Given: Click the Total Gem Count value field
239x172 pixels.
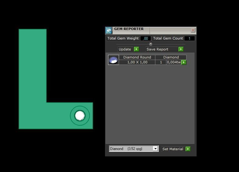Looking at the screenshot, I should (x=190, y=38).
